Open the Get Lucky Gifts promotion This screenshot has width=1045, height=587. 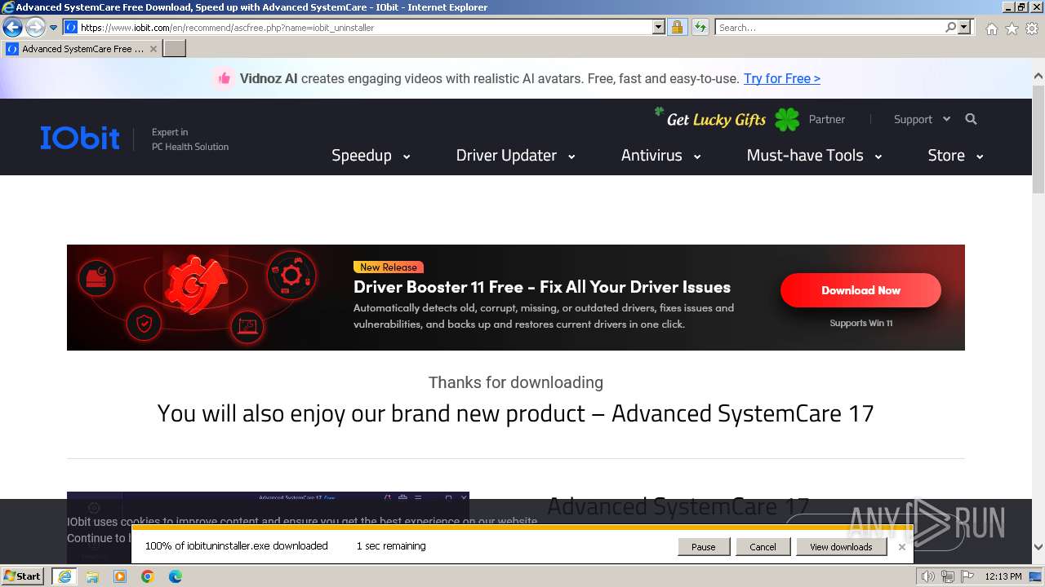point(716,120)
